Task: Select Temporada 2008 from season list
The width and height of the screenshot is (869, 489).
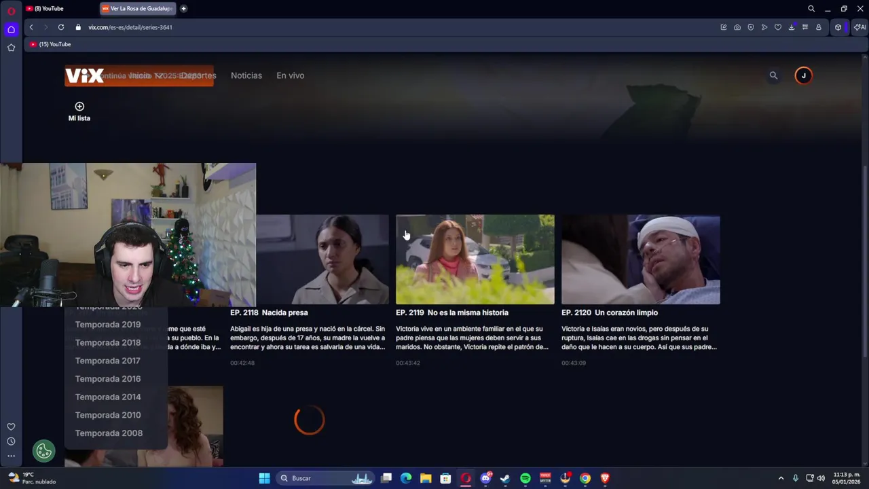Action: (x=109, y=433)
